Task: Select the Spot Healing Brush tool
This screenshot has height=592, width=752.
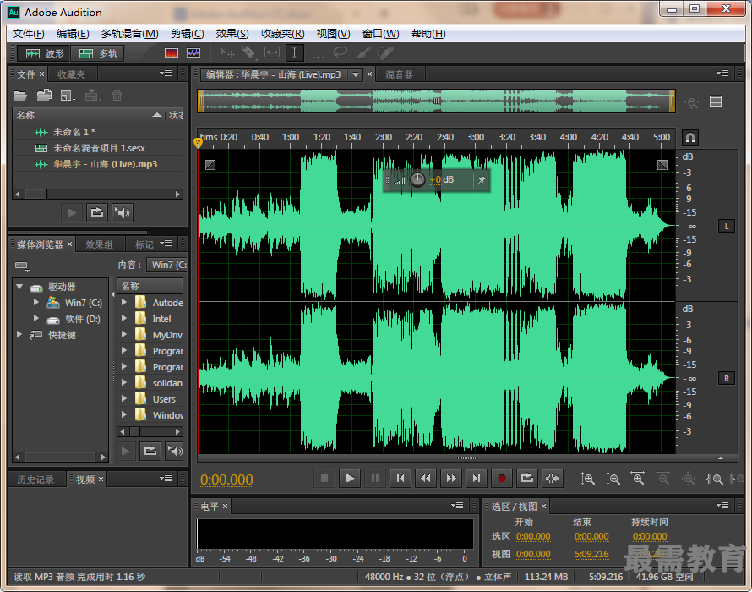Action: 385,52
